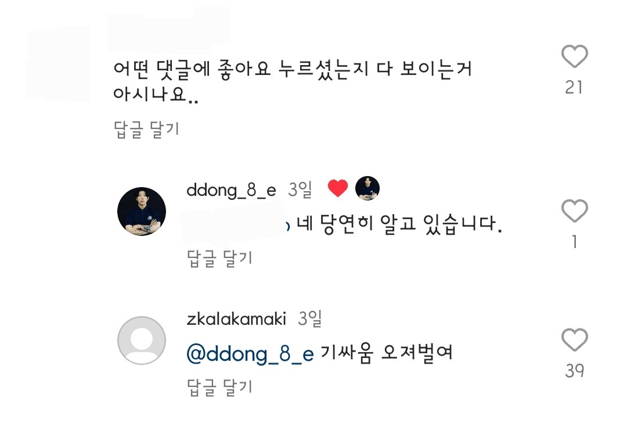Click the 3일 timestamp beside zkalakamaki
Screen dimensions: 627x430
(x=310, y=318)
